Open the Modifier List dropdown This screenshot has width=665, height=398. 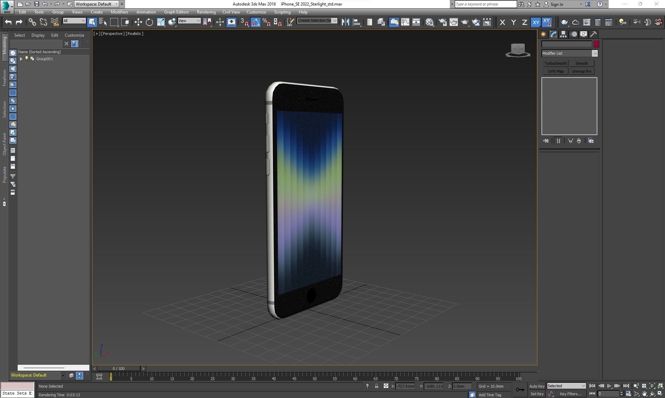pyautogui.click(x=570, y=53)
